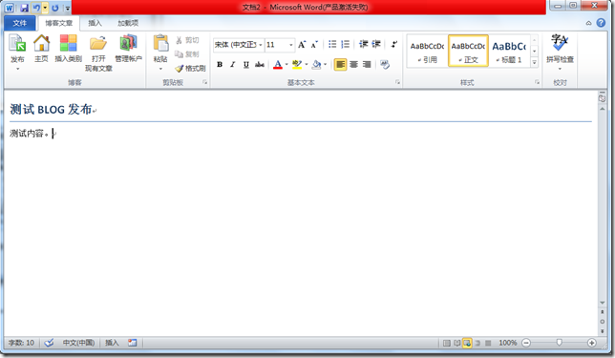Toggle Insert (插入) overtype mode in status bar
The width and height of the screenshot is (615, 358).
(x=112, y=343)
